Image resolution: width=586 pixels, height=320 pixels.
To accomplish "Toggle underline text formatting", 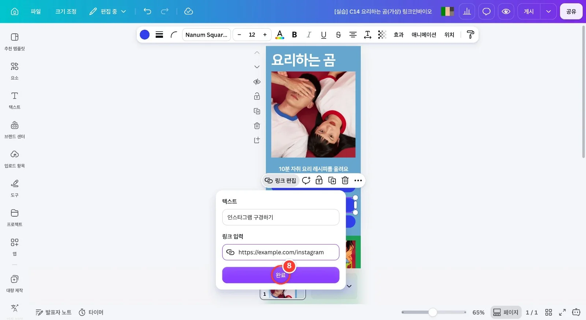I will pyautogui.click(x=324, y=35).
